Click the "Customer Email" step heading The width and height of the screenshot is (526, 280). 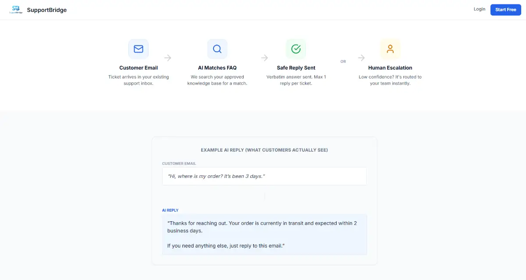click(139, 68)
